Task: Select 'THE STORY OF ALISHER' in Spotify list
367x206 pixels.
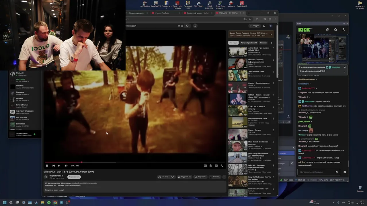Action: pos(25,112)
